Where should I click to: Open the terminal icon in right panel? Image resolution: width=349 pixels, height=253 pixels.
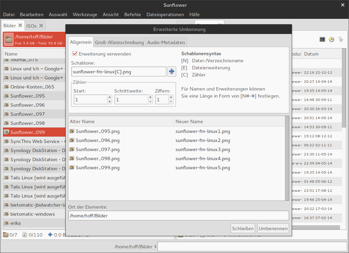[x=322, y=39]
